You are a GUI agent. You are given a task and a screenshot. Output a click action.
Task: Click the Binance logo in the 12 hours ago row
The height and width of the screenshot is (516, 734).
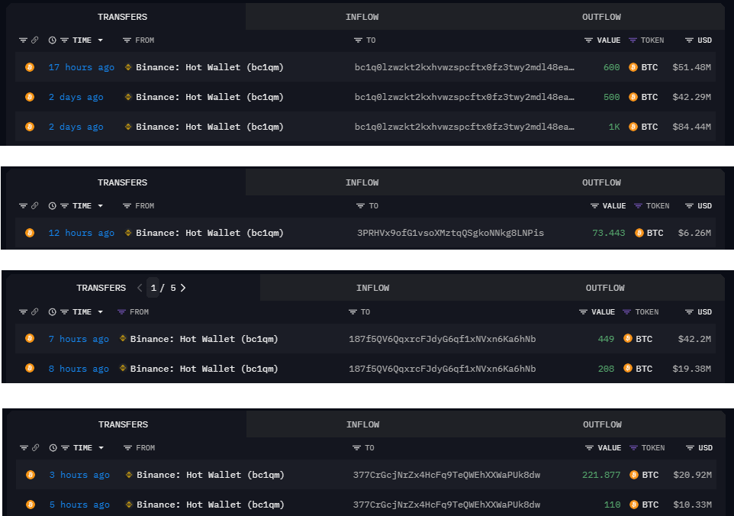coord(128,233)
